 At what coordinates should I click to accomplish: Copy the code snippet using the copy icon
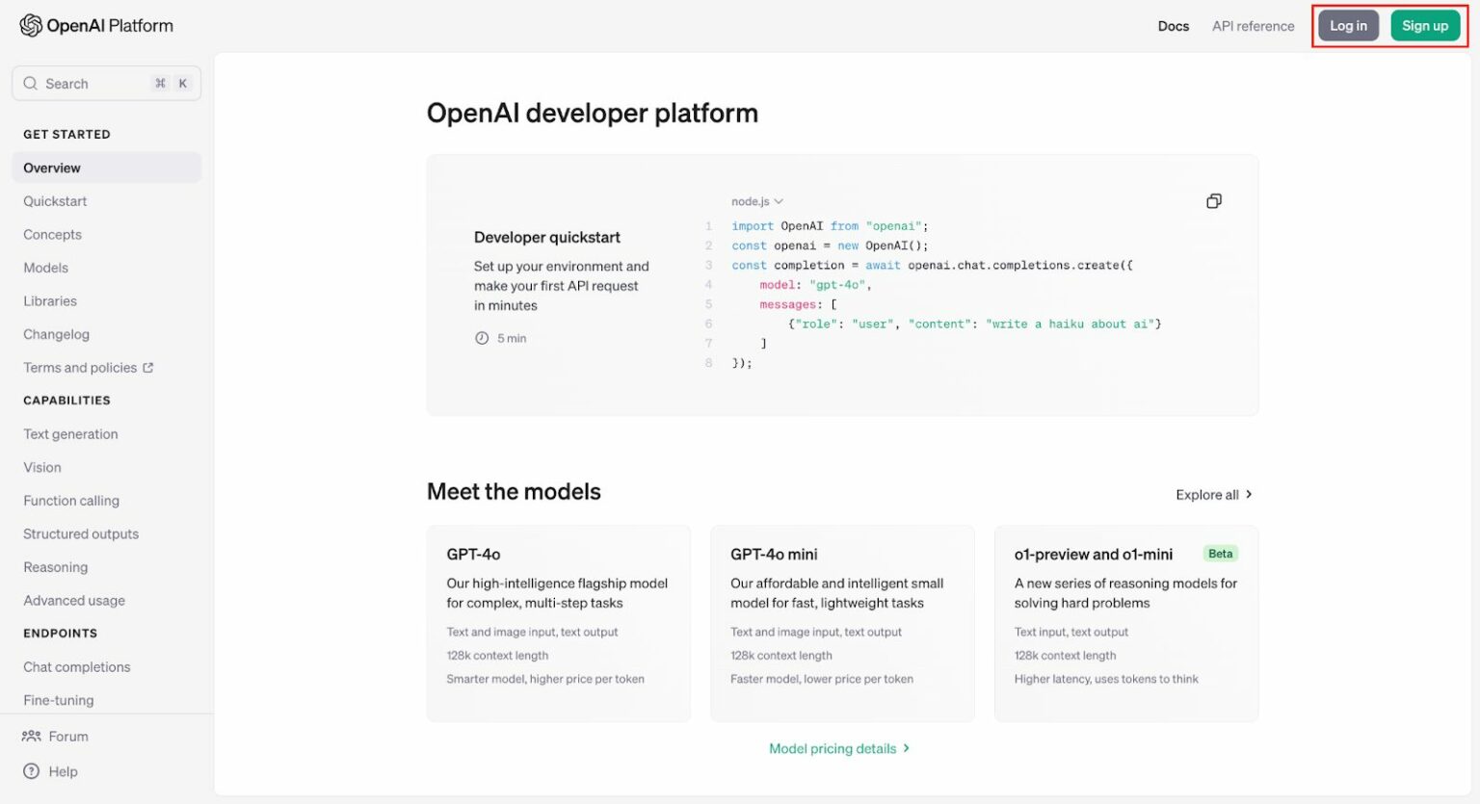(x=1213, y=201)
